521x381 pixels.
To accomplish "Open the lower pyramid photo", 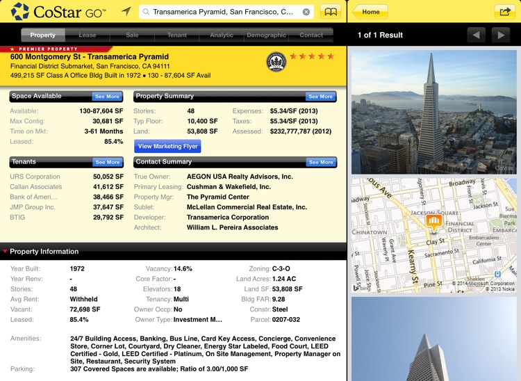I will 433,339.
